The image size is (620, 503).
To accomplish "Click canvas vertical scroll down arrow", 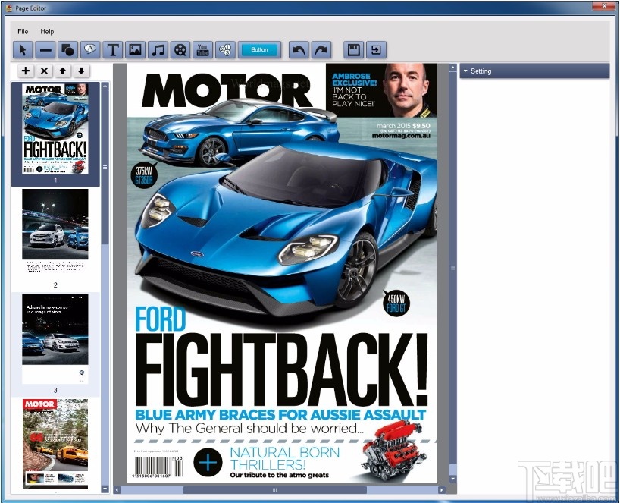I will click(x=453, y=479).
